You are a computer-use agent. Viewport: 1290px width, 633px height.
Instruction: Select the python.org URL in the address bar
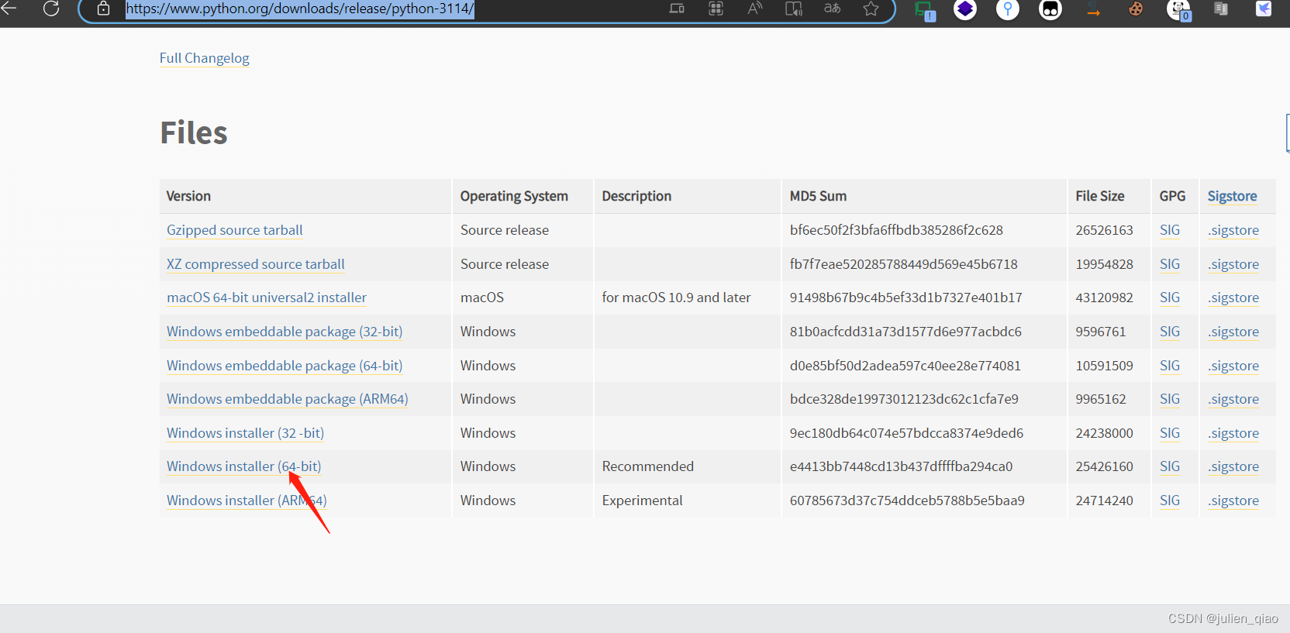tap(300, 9)
